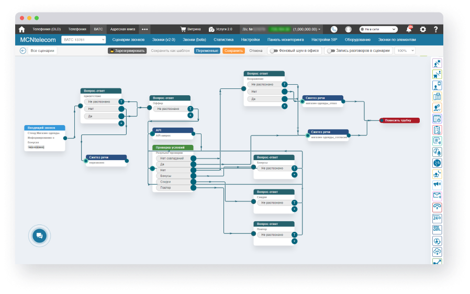Screen dimensions: 470x294
Task: Open help via the question mark icon
Action: click(x=435, y=29)
